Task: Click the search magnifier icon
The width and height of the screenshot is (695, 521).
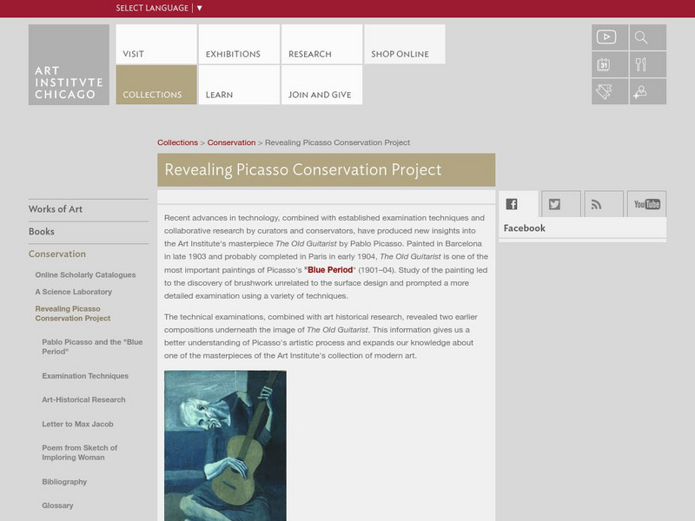Action: (647, 37)
